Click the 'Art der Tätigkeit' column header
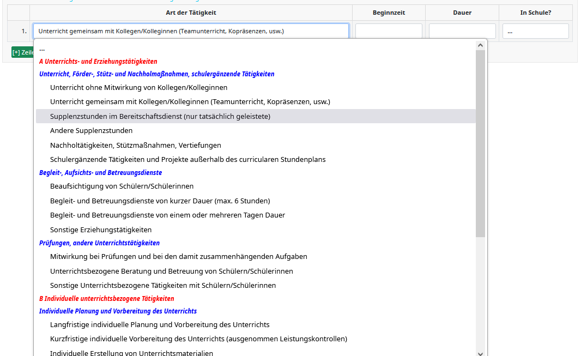 click(x=191, y=13)
